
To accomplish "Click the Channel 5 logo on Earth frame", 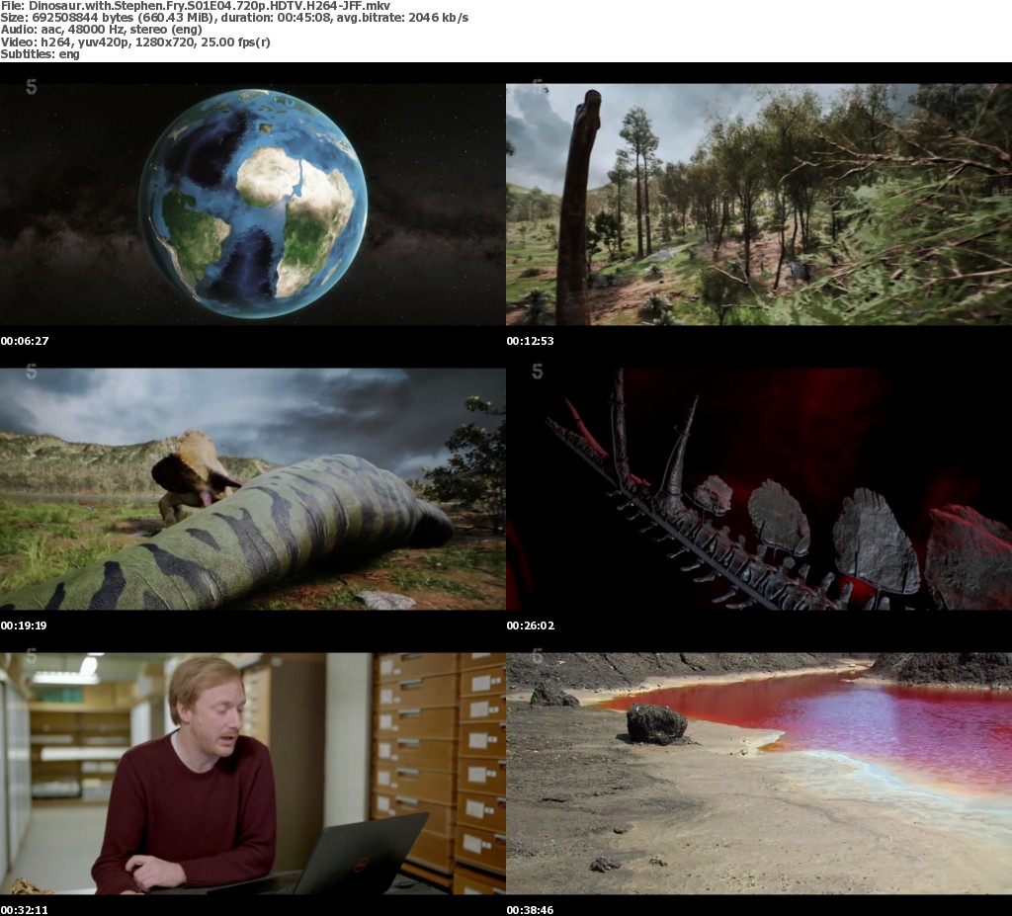I will point(32,88).
